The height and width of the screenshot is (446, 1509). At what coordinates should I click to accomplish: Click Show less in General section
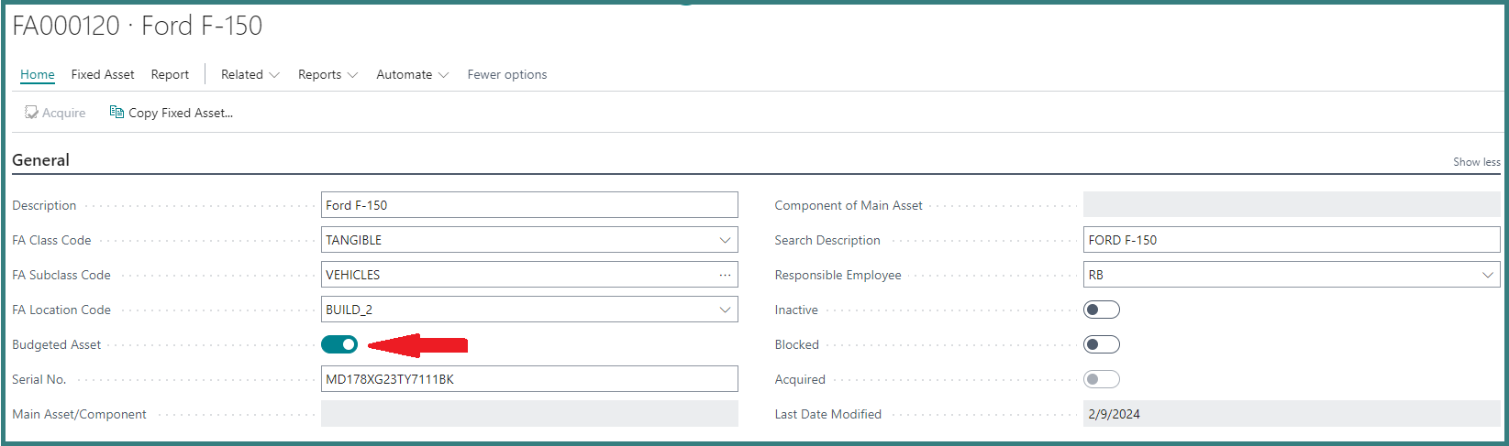coord(1476,162)
